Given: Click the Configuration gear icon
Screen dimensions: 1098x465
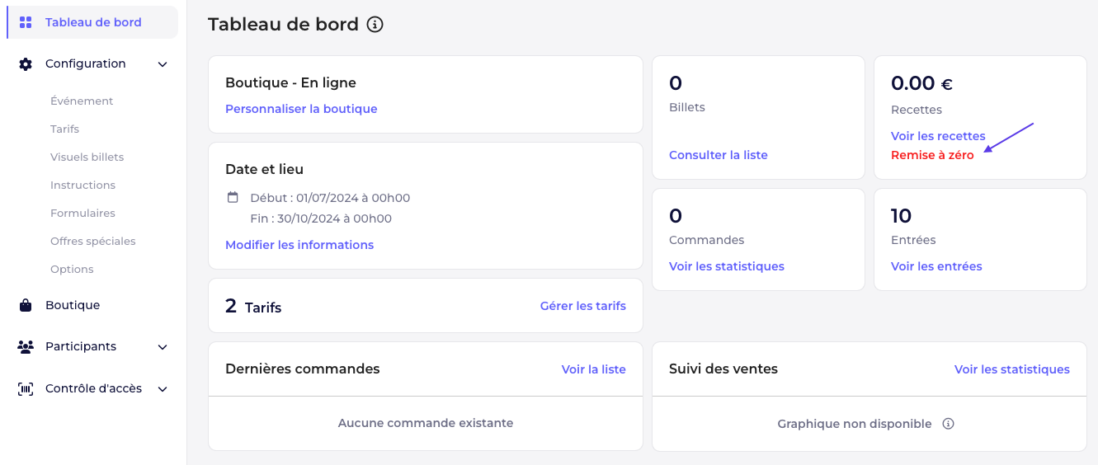Looking at the screenshot, I should (x=26, y=64).
